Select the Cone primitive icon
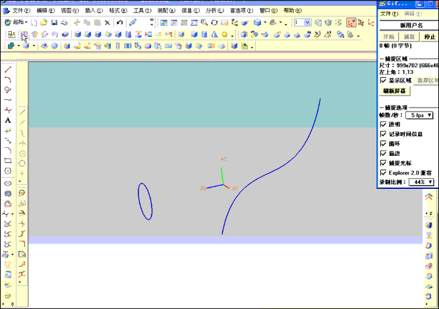Screen dimensions: 439x309 (x=214, y=34)
